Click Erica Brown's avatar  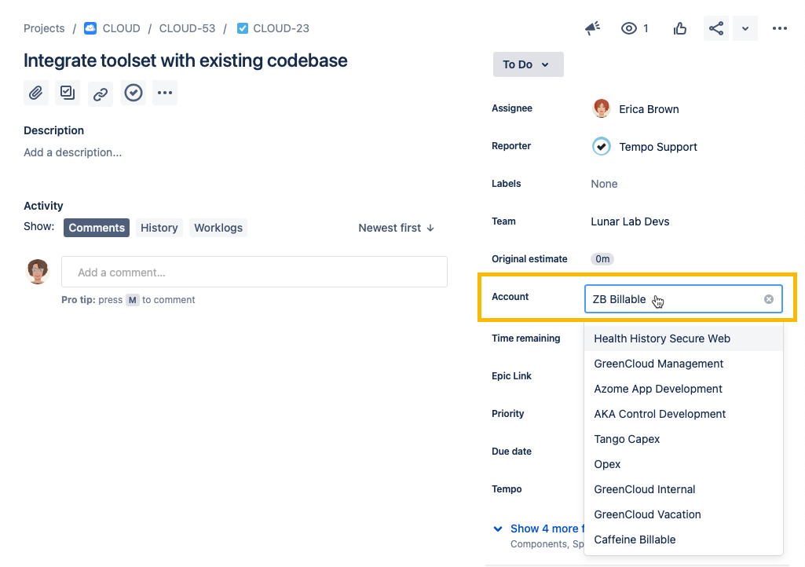601,109
